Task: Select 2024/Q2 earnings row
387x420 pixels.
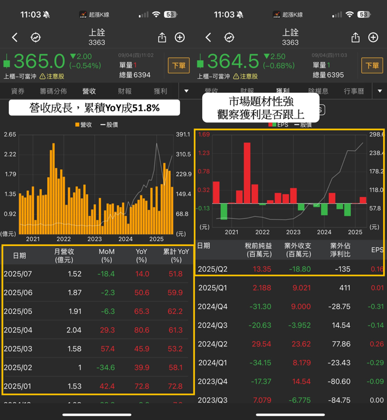Action: (x=291, y=344)
